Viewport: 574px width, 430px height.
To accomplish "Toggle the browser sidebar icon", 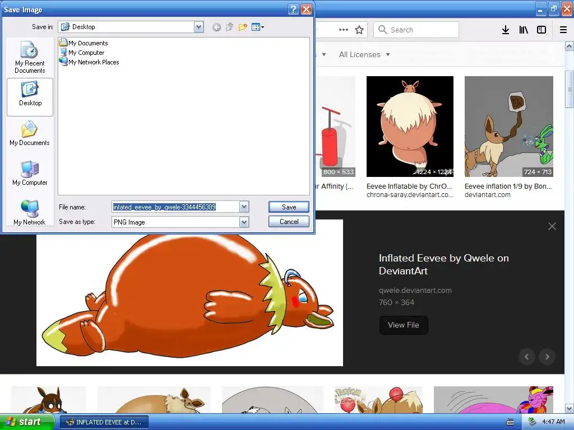I will (541, 30).
